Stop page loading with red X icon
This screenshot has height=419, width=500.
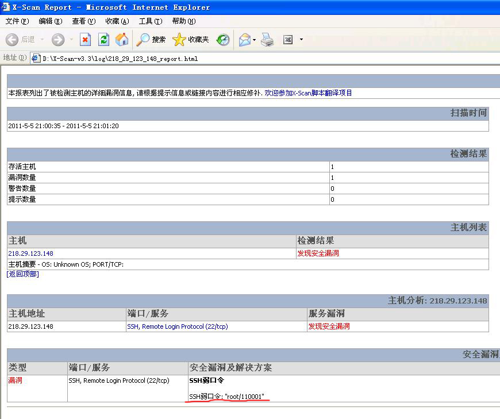85,40
